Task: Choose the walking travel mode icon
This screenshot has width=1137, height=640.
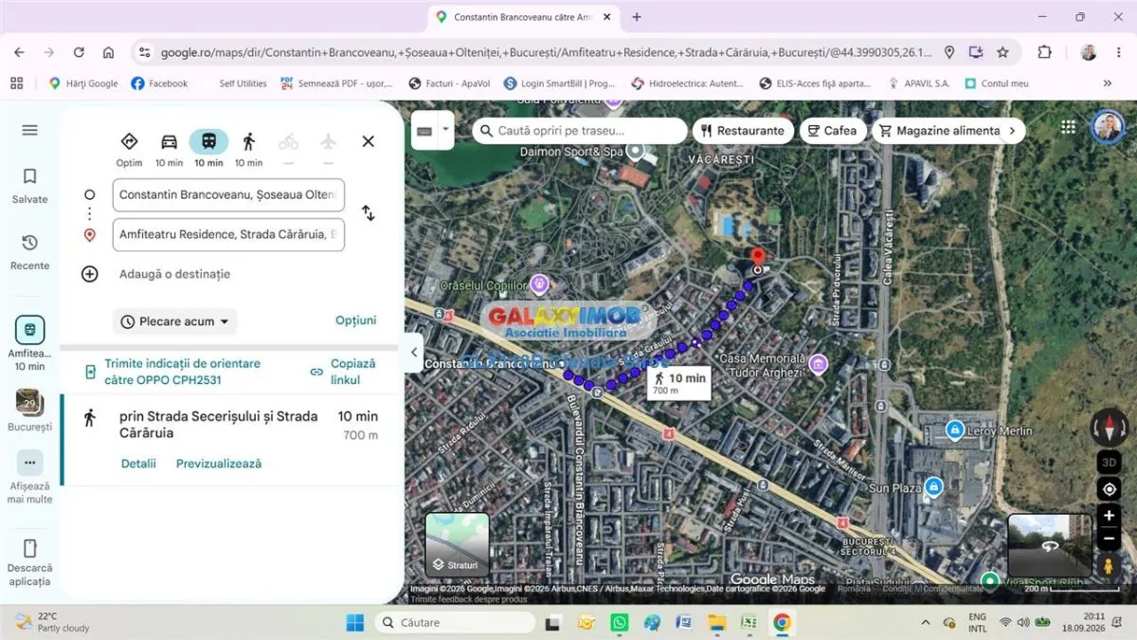Action: (248, 142)
